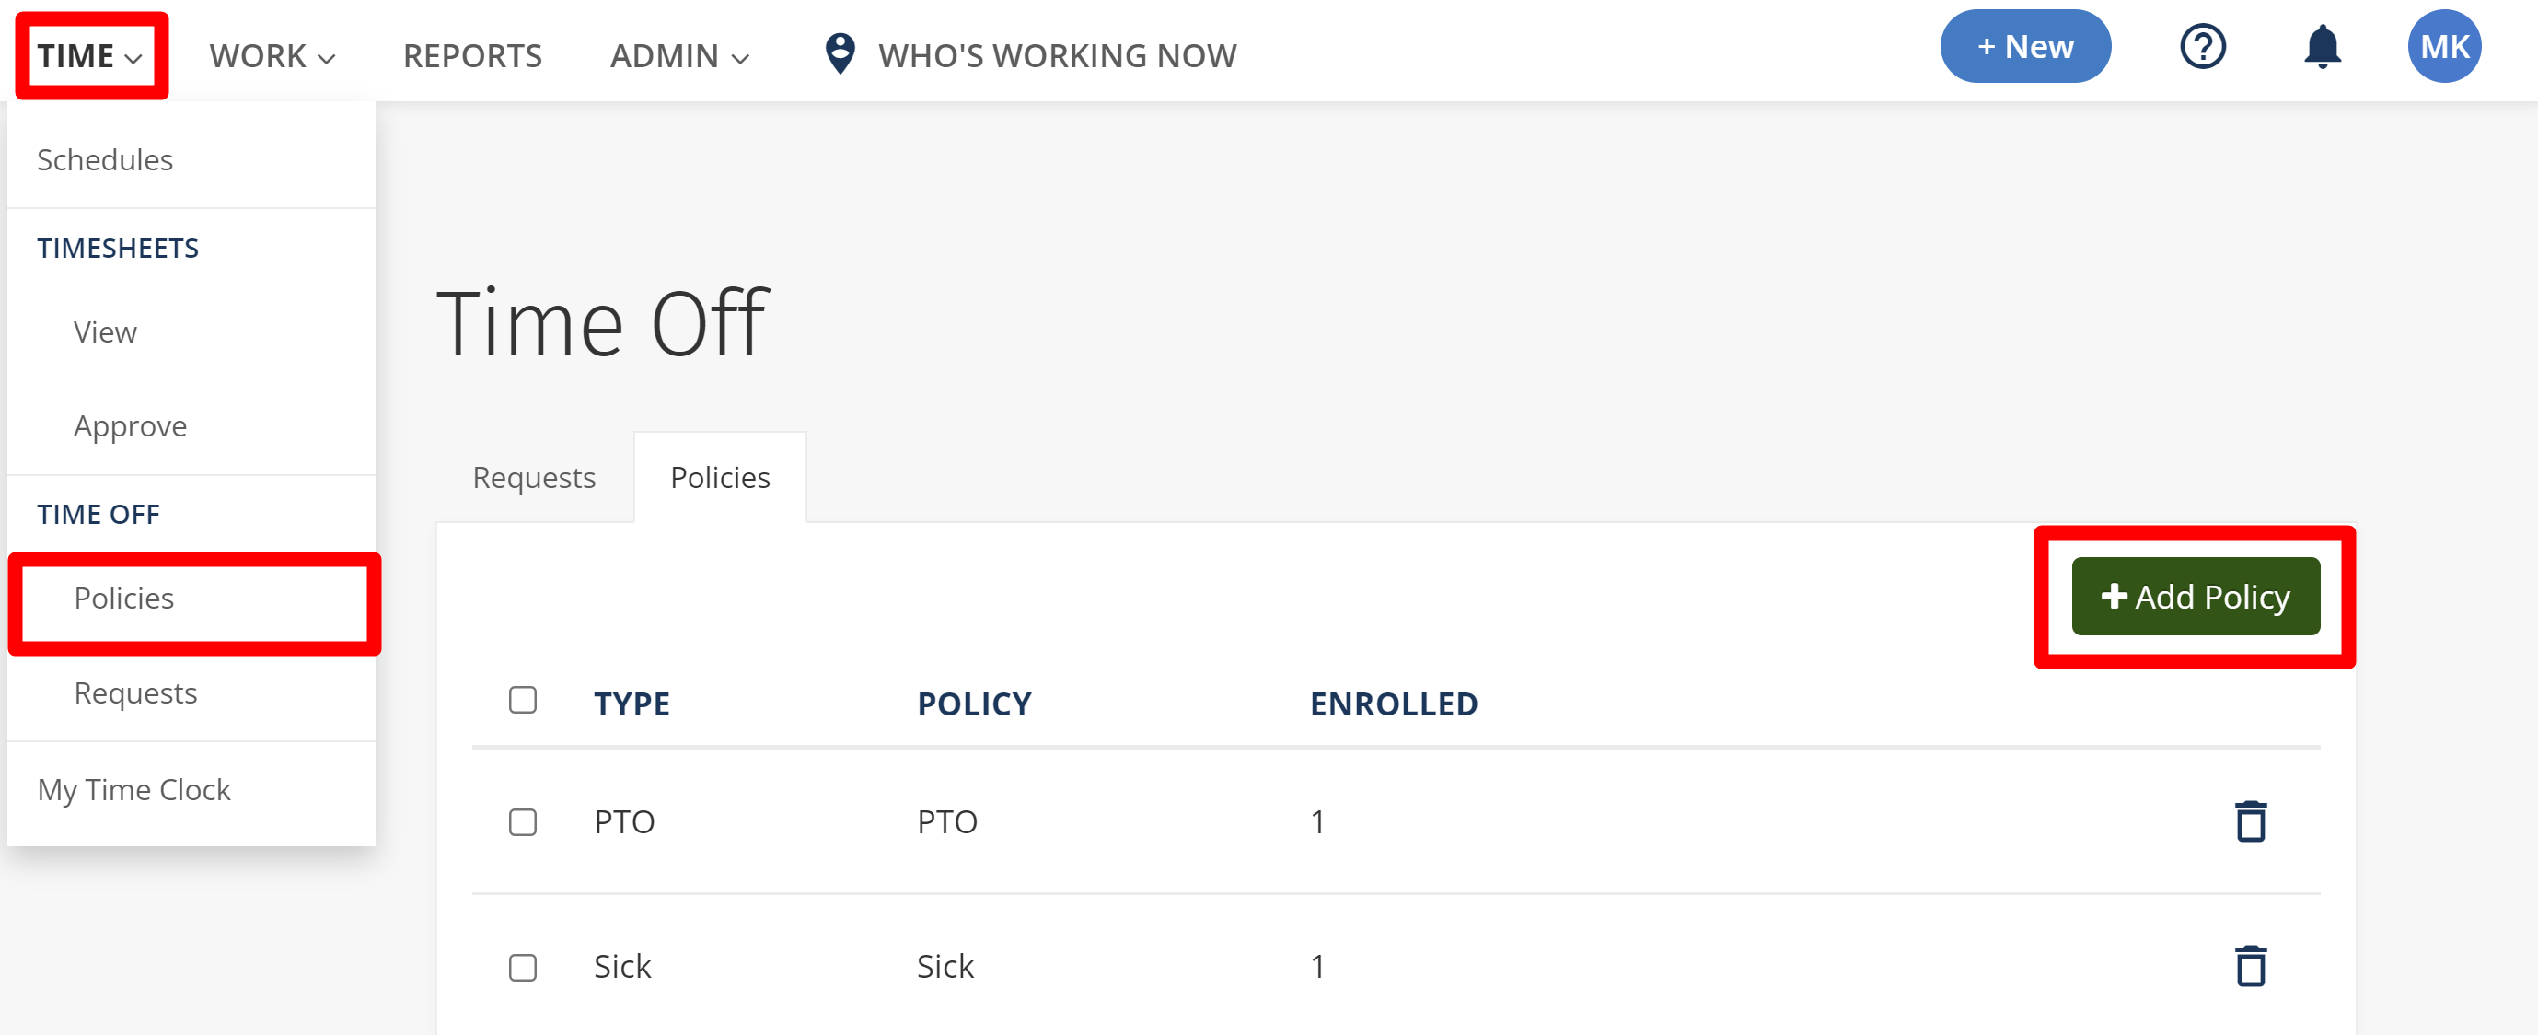Check the Sick row checkbox

(x=522, y=967)
